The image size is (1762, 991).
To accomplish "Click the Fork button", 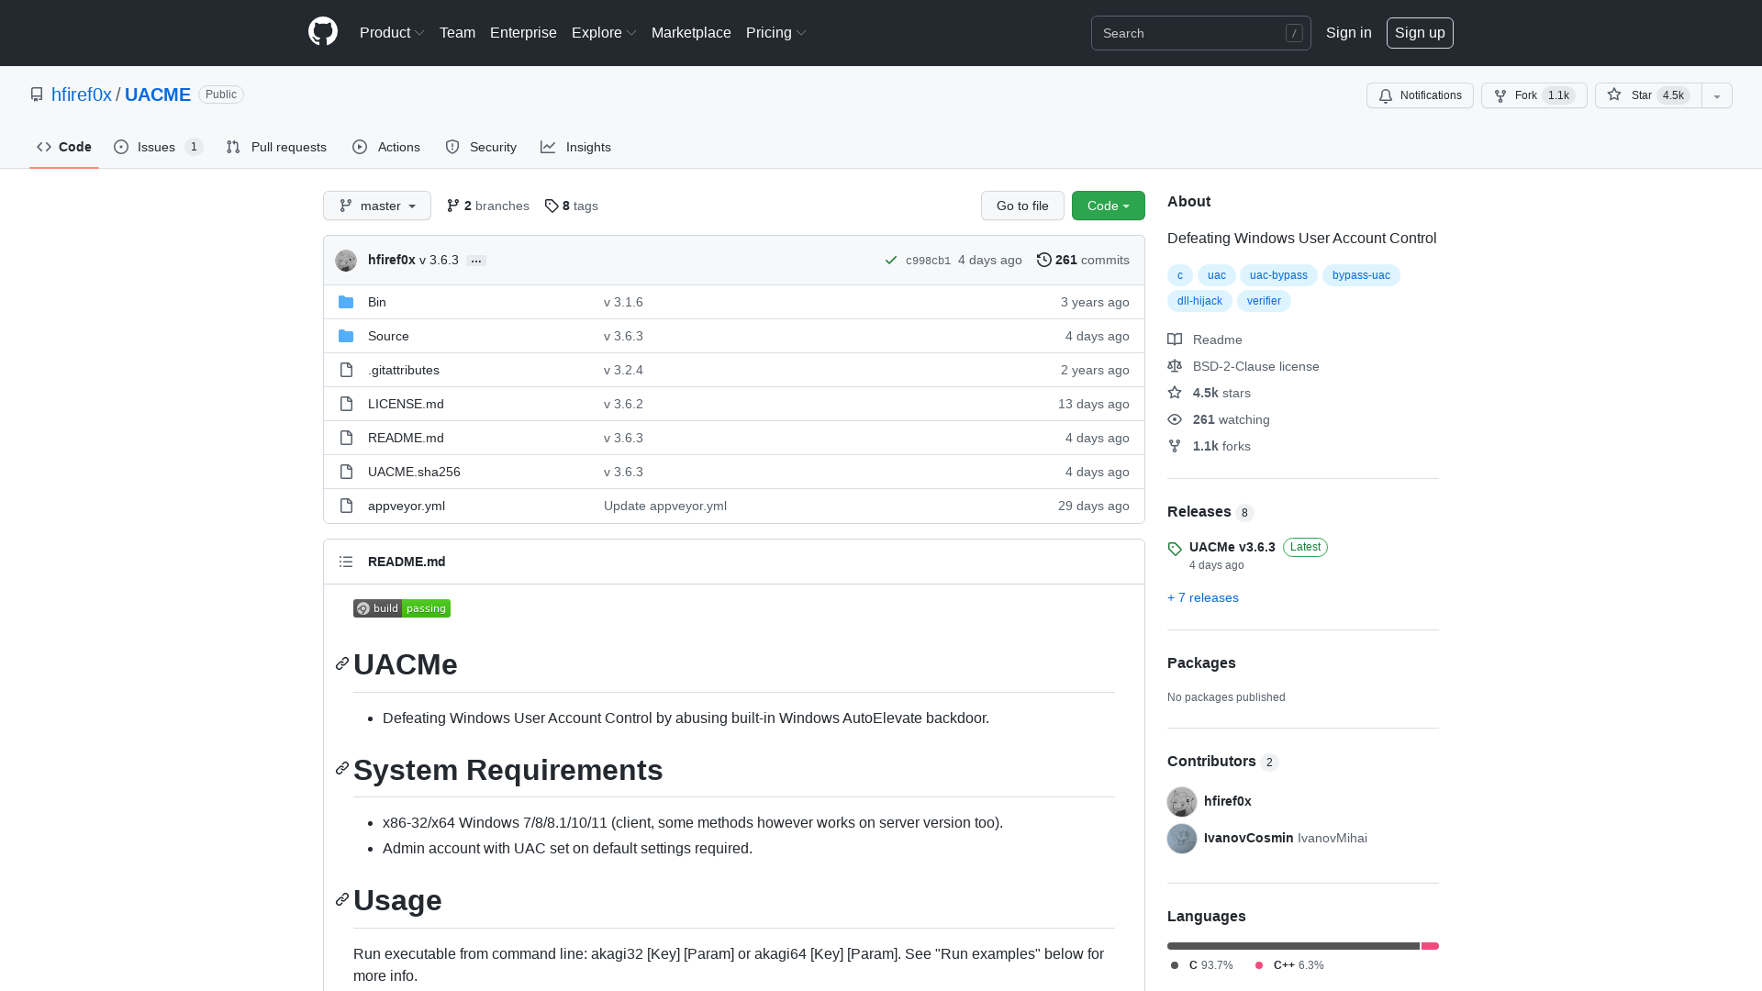I will point(1533,95).
